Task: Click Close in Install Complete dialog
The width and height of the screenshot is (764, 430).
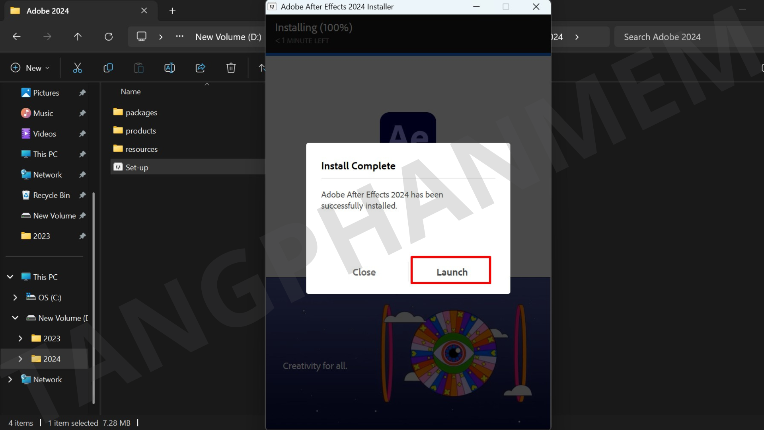Action: pyautogui.click(x=364, y=272)
